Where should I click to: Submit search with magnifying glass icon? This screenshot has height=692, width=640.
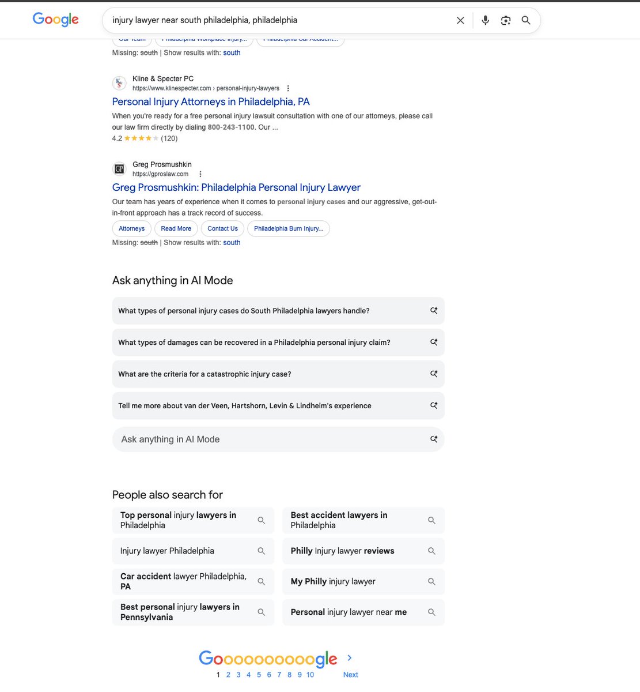tap(526, 20)
